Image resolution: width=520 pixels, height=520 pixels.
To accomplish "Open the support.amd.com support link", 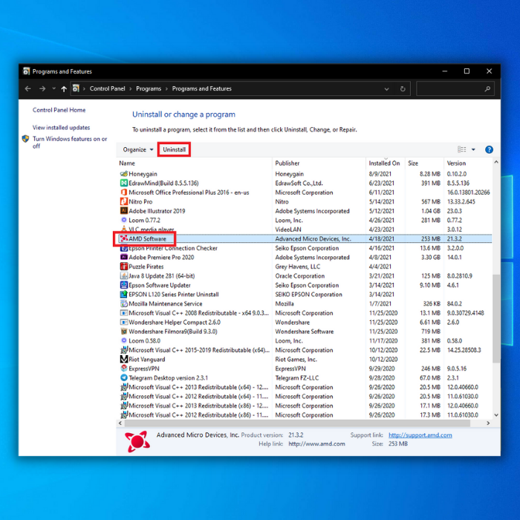I will (420, 435).
